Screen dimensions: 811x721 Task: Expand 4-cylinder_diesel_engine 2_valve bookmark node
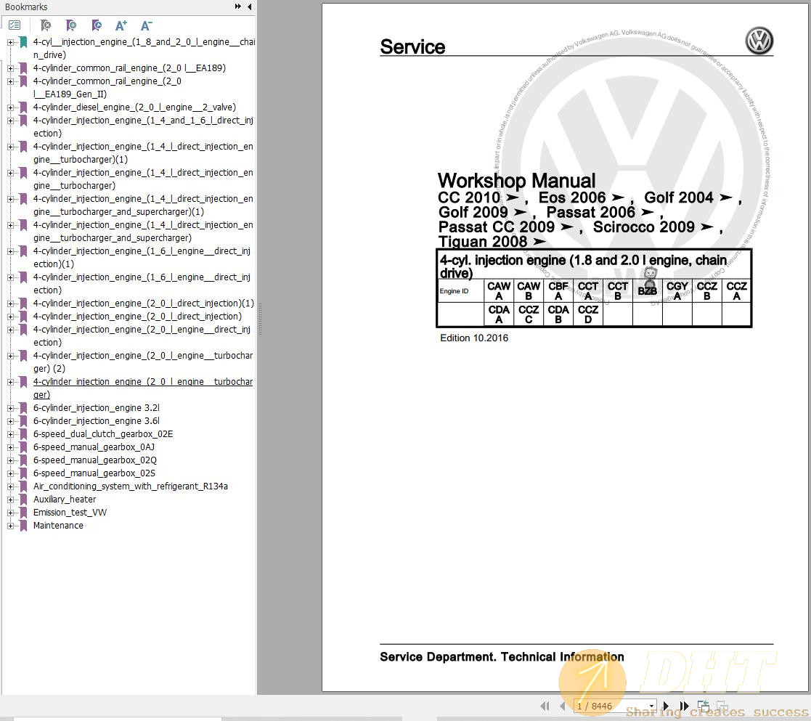pos(10,107)
